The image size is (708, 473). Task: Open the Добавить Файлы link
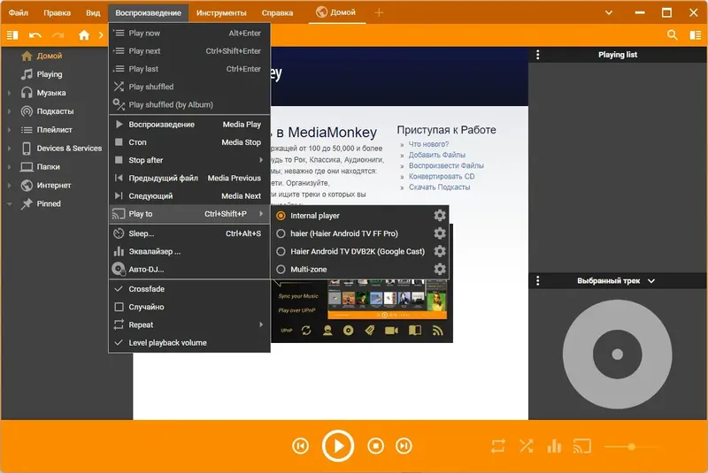[436, 155]
